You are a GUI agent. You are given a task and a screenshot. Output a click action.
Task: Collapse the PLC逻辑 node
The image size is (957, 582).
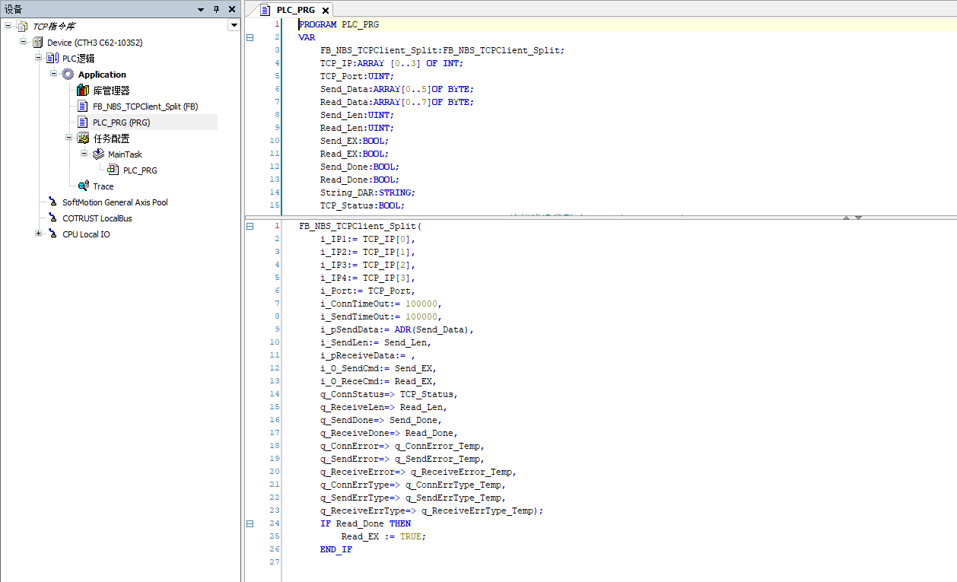coord(38,58)
